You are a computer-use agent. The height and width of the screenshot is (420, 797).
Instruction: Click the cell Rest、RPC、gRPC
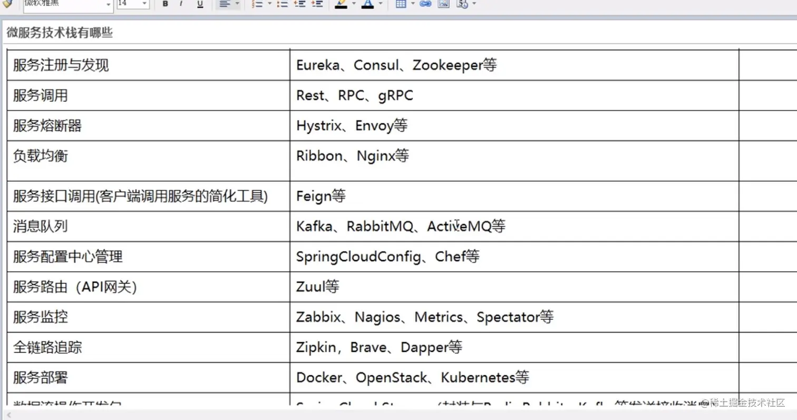pyautogui.click(x=514, y=95)
